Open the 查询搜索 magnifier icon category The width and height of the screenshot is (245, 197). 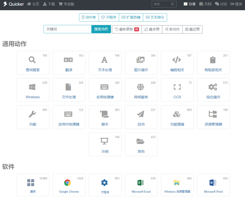point(33,63)
